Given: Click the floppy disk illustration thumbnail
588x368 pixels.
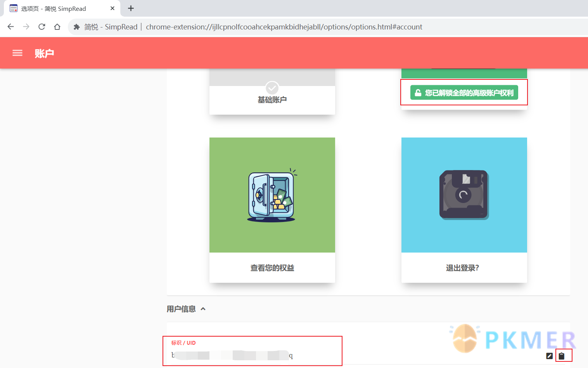Looking at the screenshot, I should 464,195.
